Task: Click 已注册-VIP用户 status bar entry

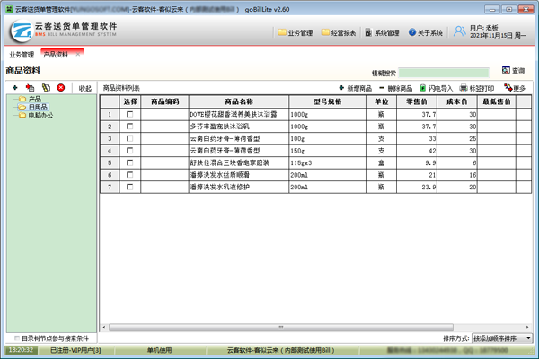Action: [x=75, y=350]
